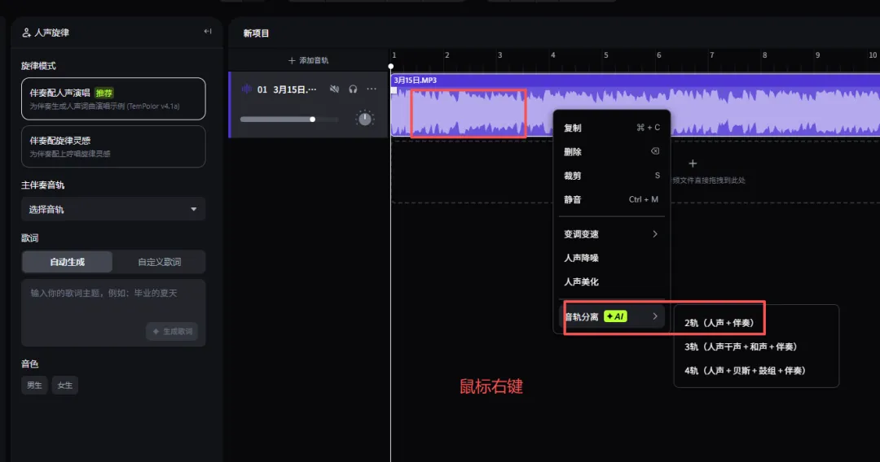
Task: Choose 静音 in context menu
Action: [611, 199]
